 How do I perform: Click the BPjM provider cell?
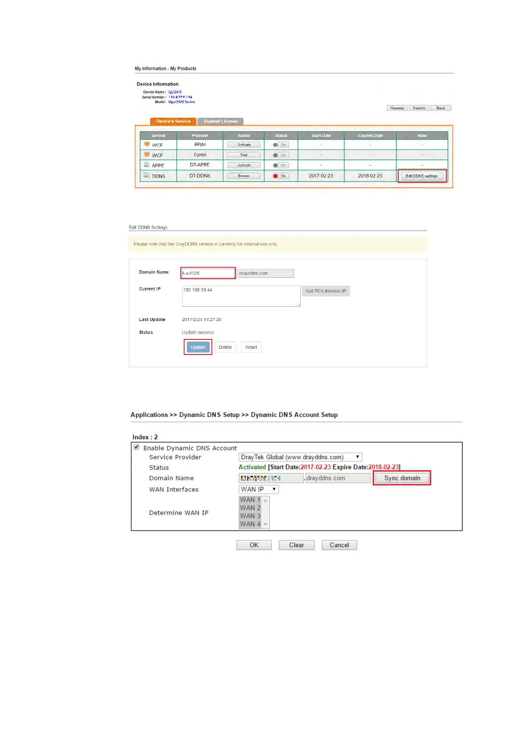(200, 145)
